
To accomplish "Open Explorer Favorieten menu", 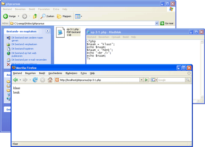I will point(44,9).
